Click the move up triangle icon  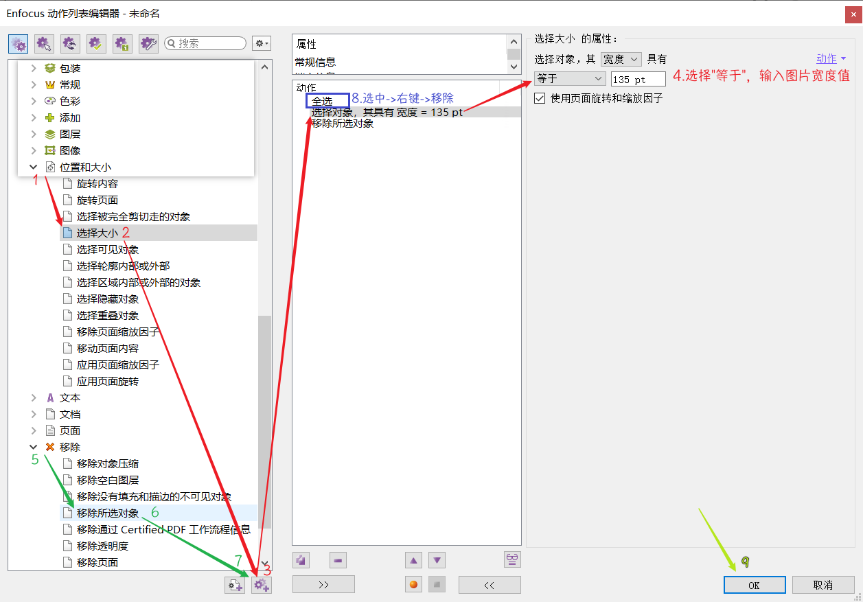pos(413,560)
